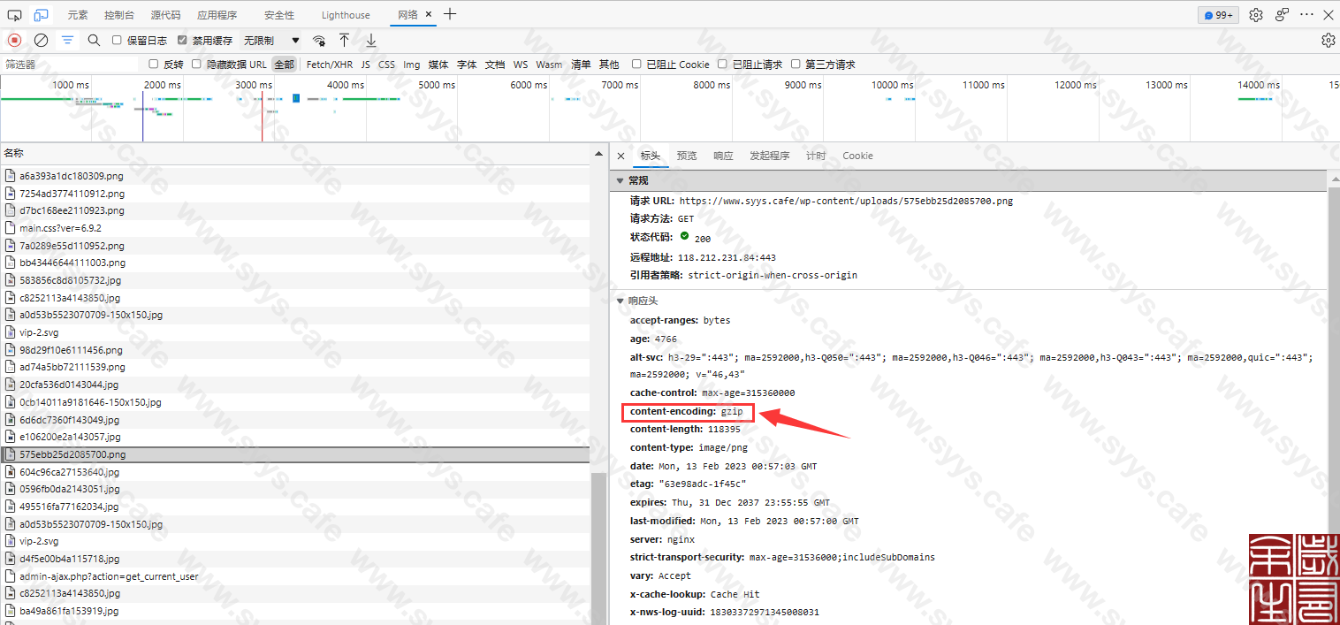
Task: Enable 保留日志 checkbox
Action: coord(117,40)
